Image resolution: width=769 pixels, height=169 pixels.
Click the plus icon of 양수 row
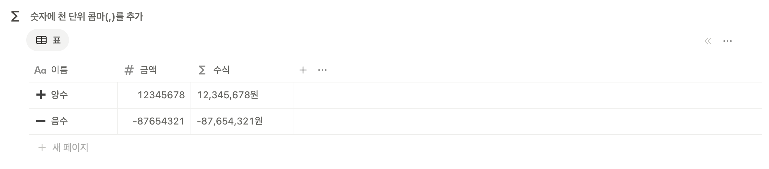click(x=41, y=95)
